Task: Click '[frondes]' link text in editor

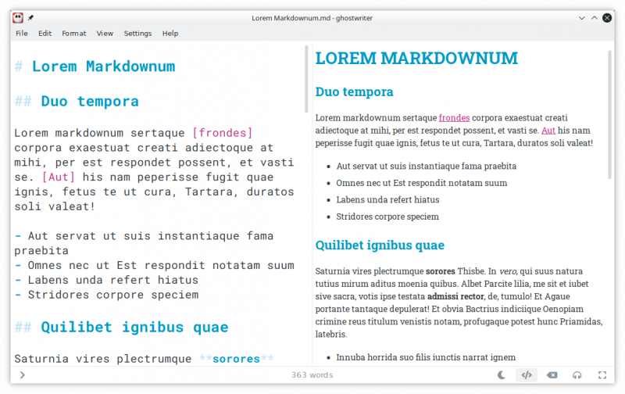Action: [x=223, y=133]
